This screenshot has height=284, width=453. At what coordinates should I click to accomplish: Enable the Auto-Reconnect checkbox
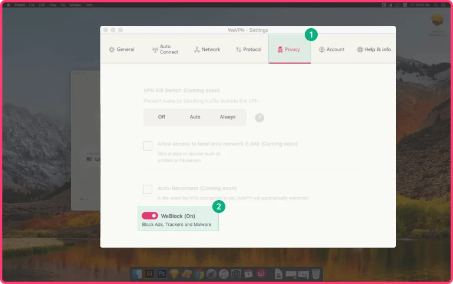[x=148, y=189]
